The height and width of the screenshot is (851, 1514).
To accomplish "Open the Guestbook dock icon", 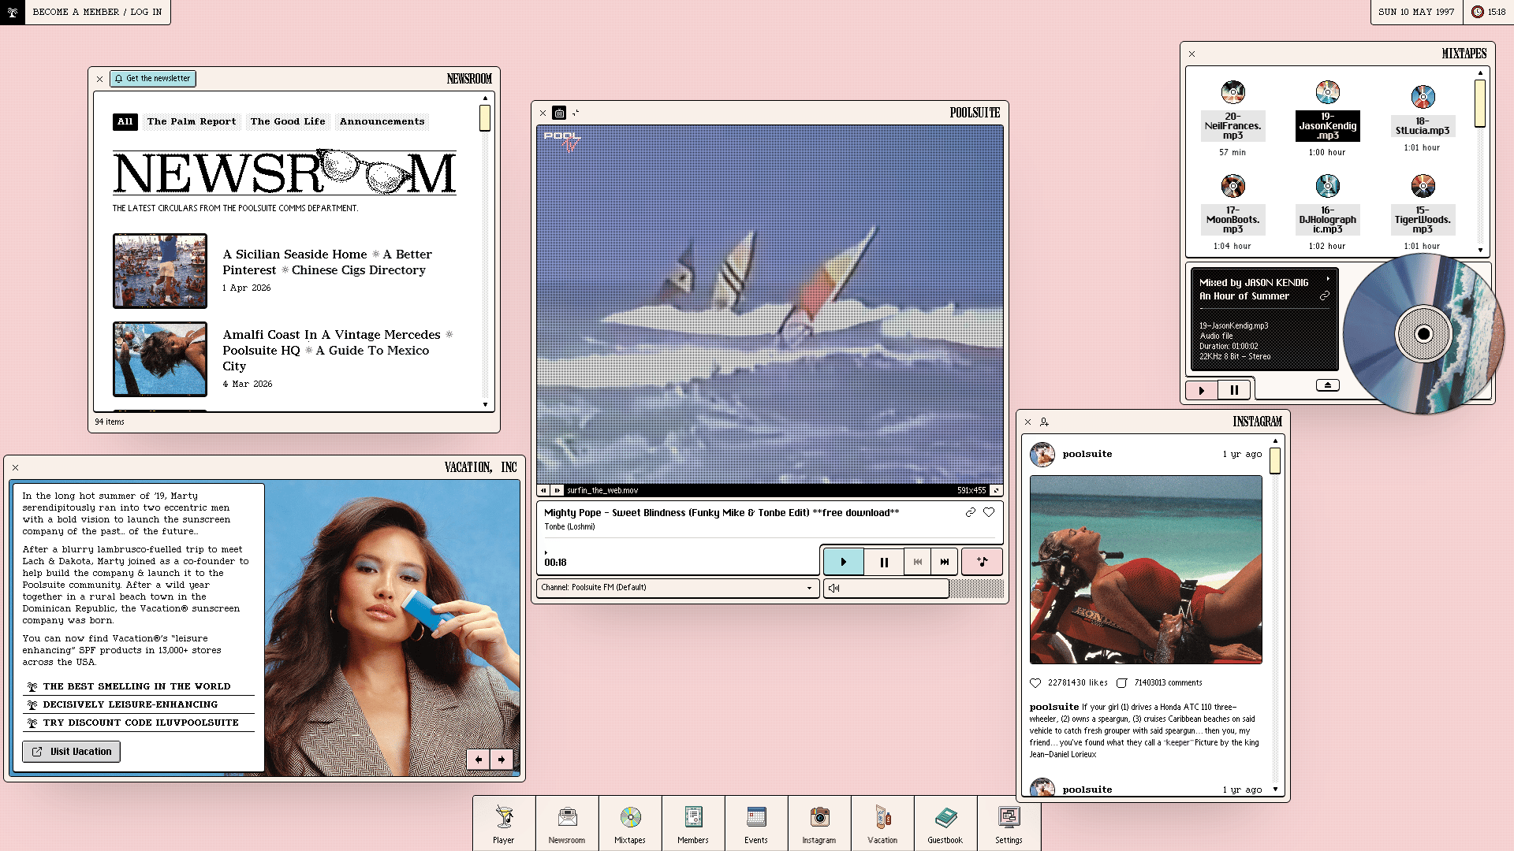I will click(945, 823).
